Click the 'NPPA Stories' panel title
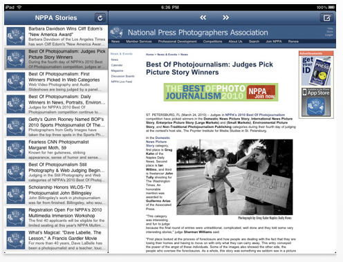 pos(56,18)
